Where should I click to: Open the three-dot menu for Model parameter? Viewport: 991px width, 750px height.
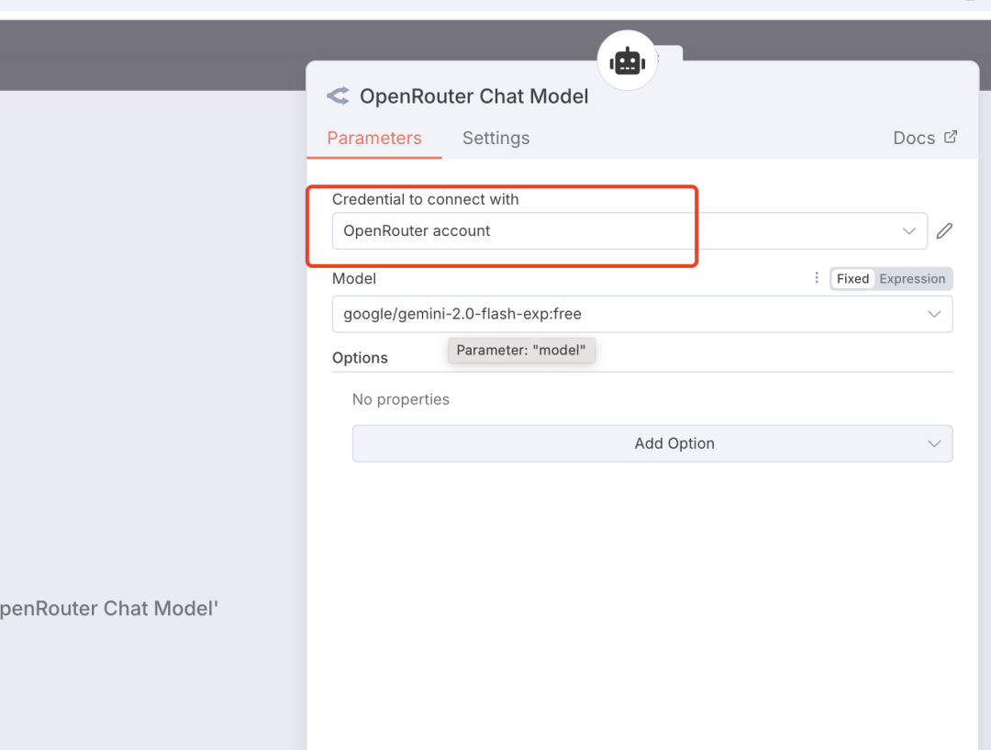817,278
